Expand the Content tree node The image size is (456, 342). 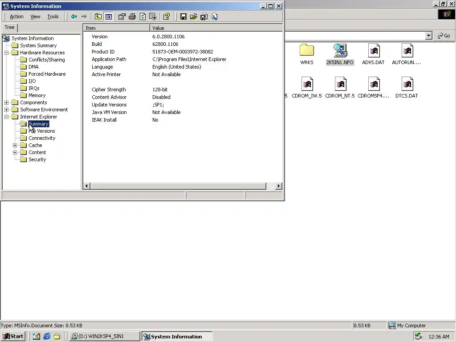15,152
